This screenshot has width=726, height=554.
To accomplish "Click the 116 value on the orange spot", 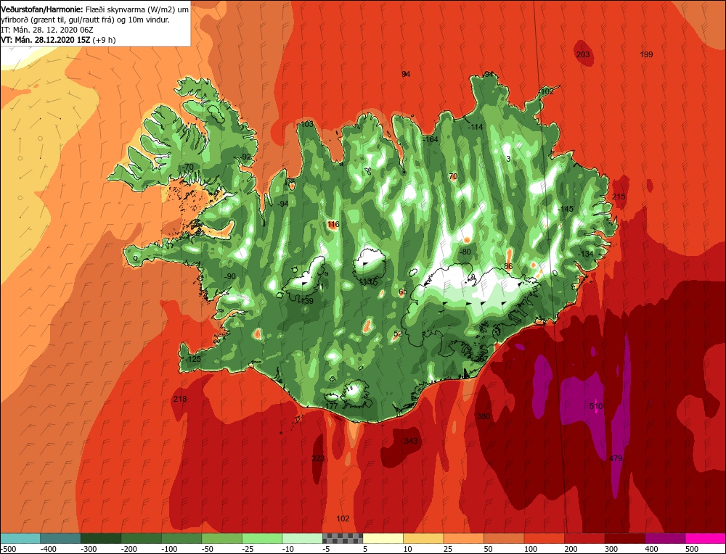I will (333, 224).
